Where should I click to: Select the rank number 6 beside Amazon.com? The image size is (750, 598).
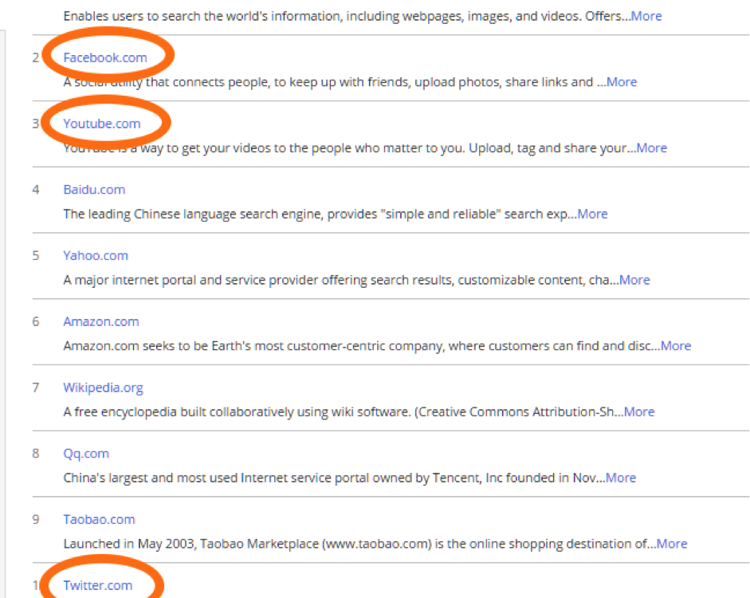pos(36,322)
